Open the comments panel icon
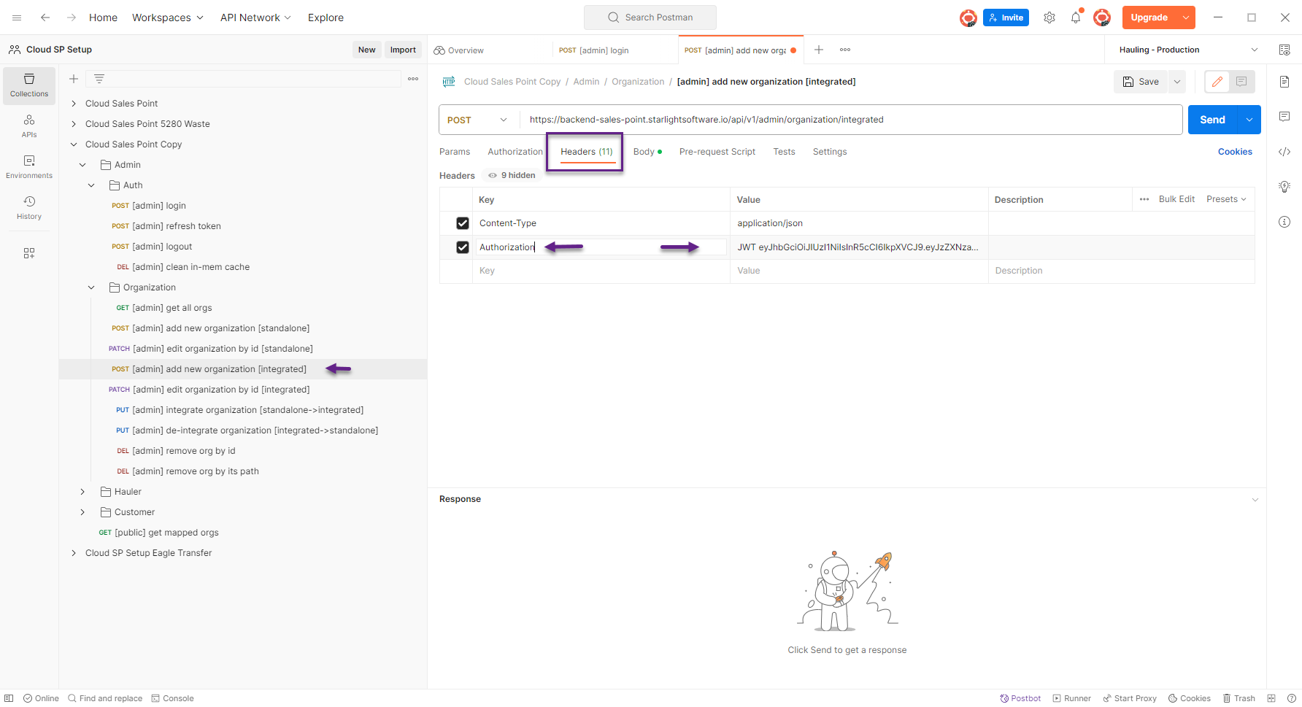1302x707 pixels. [1284, 117]
